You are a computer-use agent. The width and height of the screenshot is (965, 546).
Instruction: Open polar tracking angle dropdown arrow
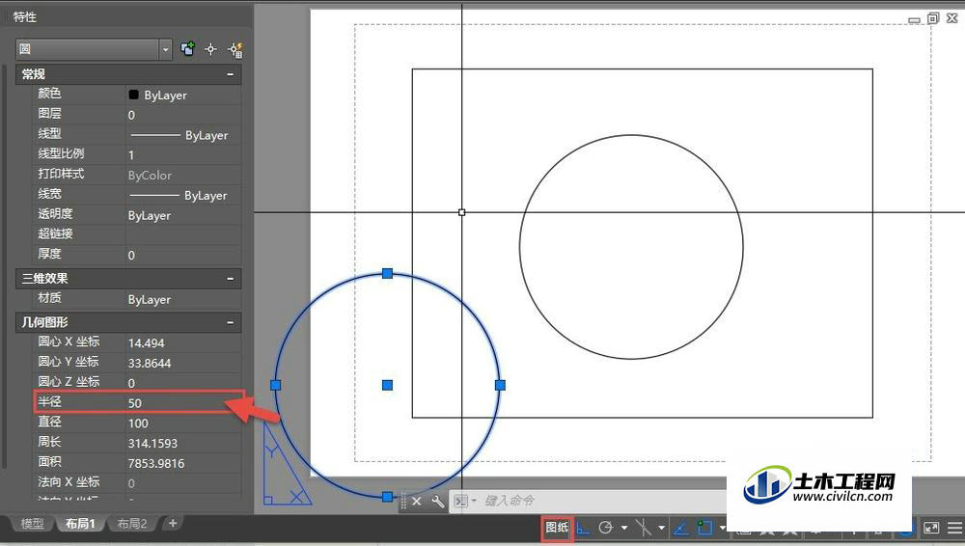[x=624, y=528]
